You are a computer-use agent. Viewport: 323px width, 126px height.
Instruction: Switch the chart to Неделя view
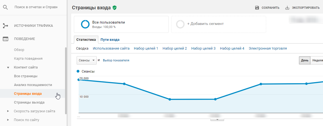pyautogui.click(x=317, y=61)
